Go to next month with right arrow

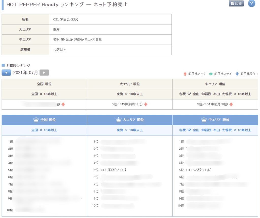(x=44, y=73)
